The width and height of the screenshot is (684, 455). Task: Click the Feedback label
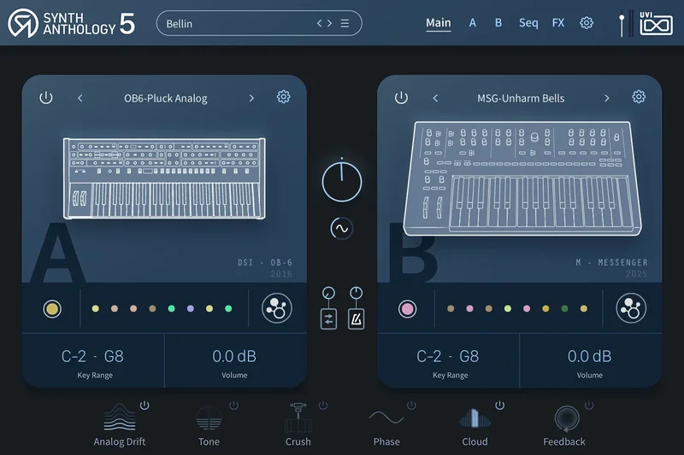tap(564, 441)
